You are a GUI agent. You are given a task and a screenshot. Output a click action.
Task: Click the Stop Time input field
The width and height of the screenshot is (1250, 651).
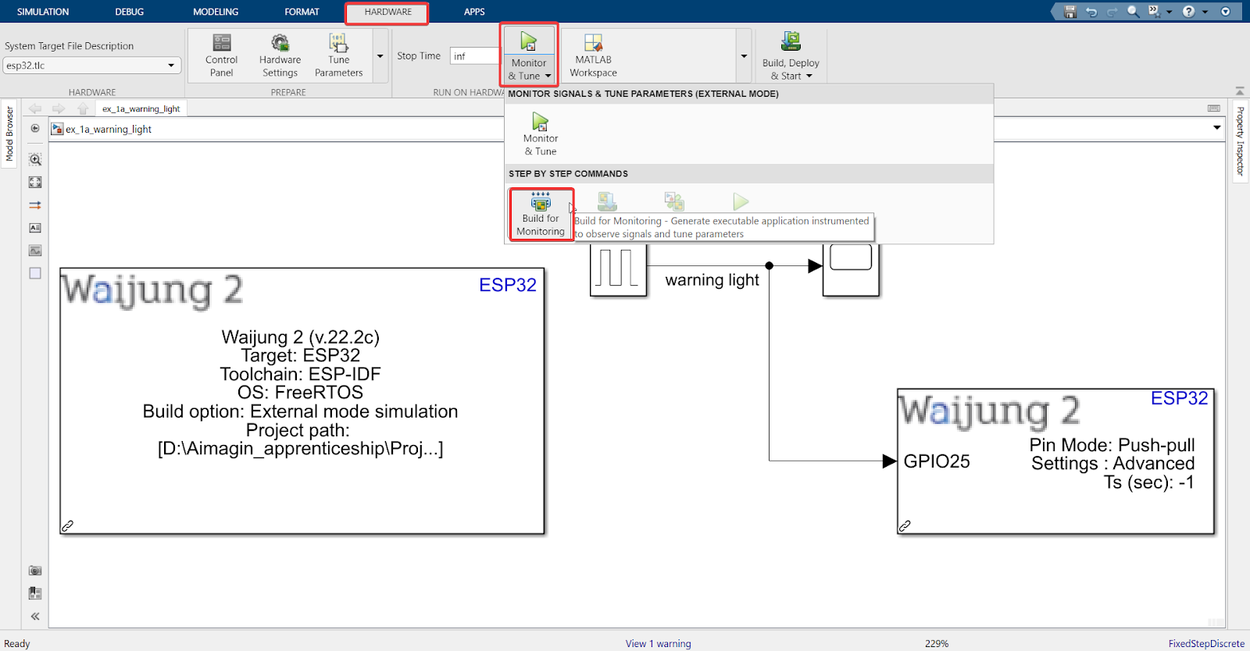click(x=474, y=56)
